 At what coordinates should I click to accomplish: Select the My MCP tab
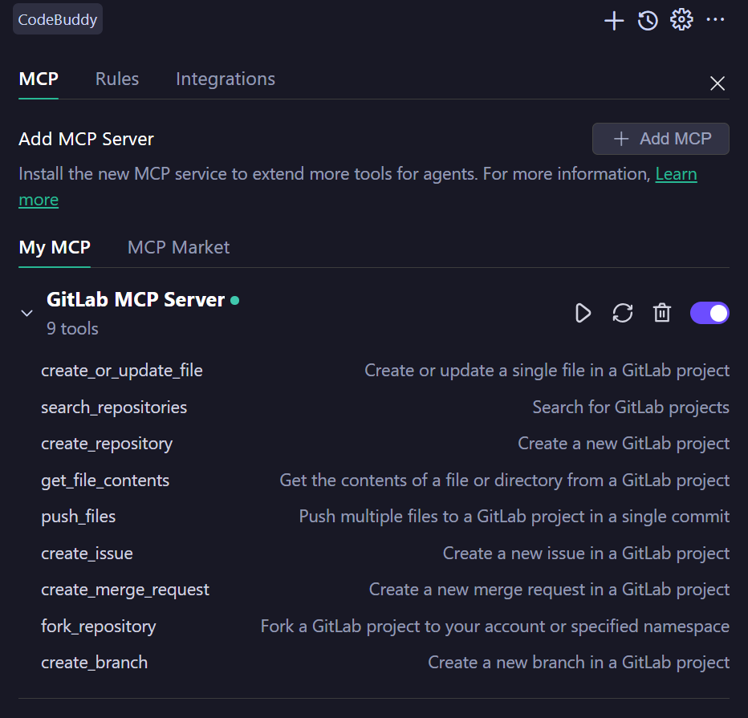[x=55, y=247]
